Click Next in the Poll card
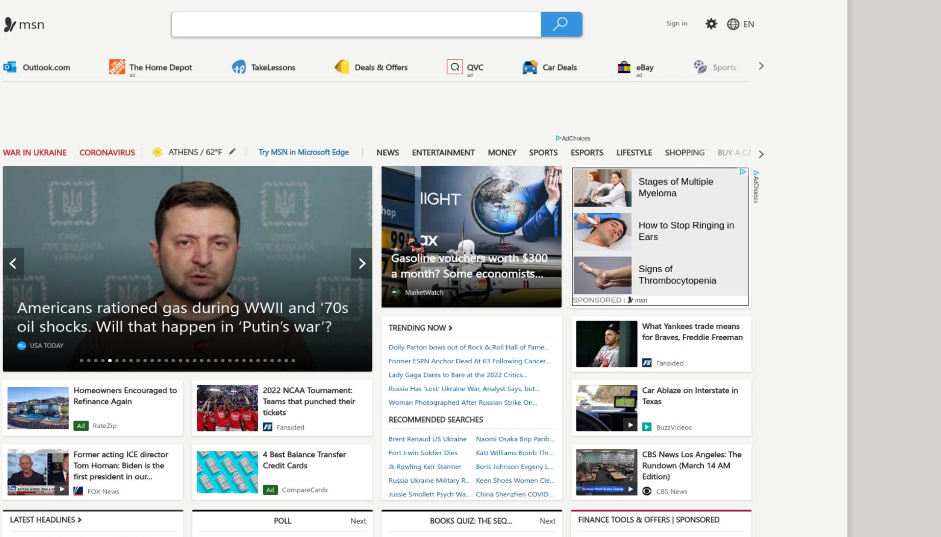The width and height of the screenshot is (941, 537). [x=358, y=521]
